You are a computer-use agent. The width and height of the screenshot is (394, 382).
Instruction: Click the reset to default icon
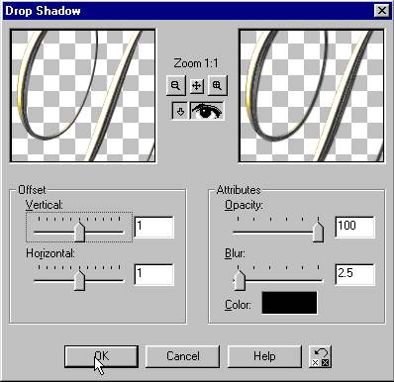[x=320, y=356]
